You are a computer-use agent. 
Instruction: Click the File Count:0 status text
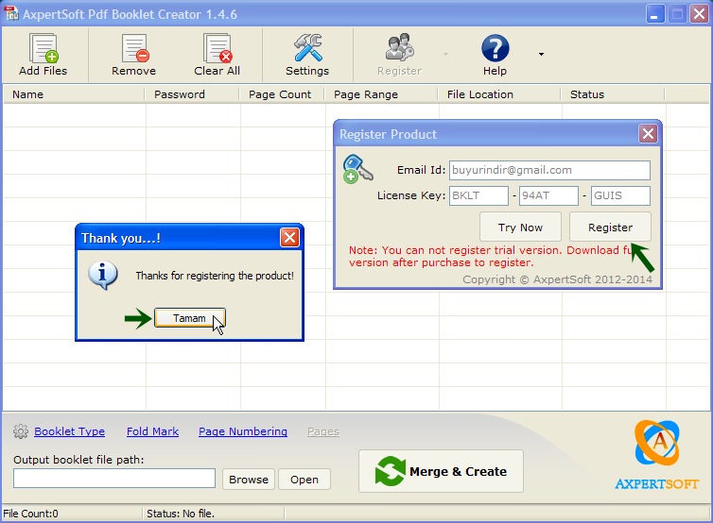click(31, 514)
